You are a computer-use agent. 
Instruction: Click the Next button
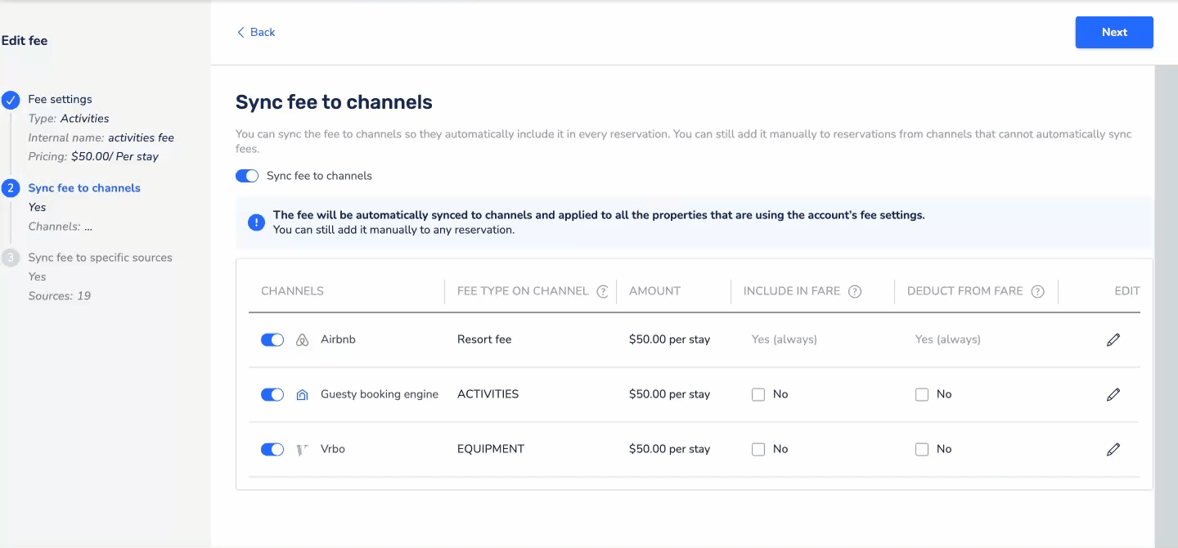pos(1113,32)
